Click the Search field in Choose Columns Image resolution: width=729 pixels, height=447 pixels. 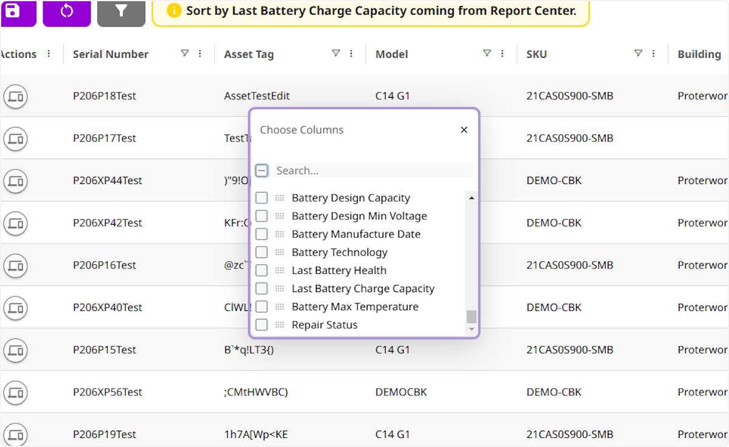(373, 171)
